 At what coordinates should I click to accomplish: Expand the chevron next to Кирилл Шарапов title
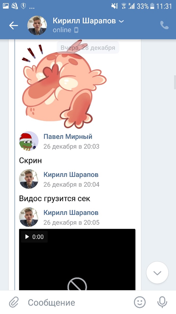(x=121, y=21)
